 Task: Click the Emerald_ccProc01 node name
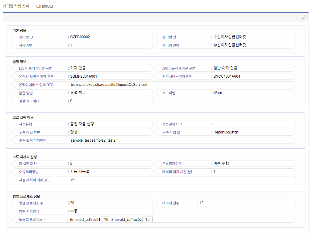[x=85, y=219]
